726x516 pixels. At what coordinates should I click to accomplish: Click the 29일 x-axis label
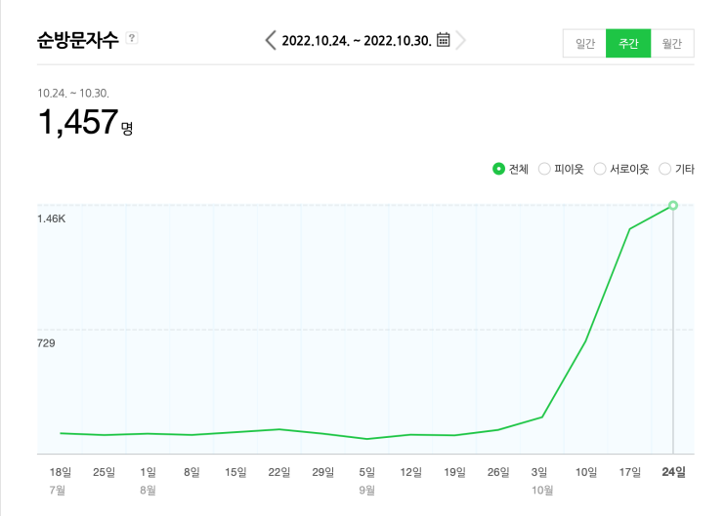(323, 472)
